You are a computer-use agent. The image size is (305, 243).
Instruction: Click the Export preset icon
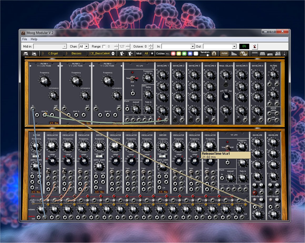[x=130, y=53]
